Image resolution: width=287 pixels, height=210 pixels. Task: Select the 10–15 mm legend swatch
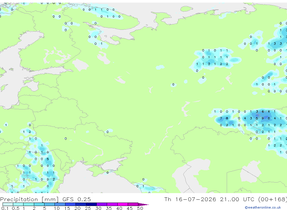click(x=60, y=204)
